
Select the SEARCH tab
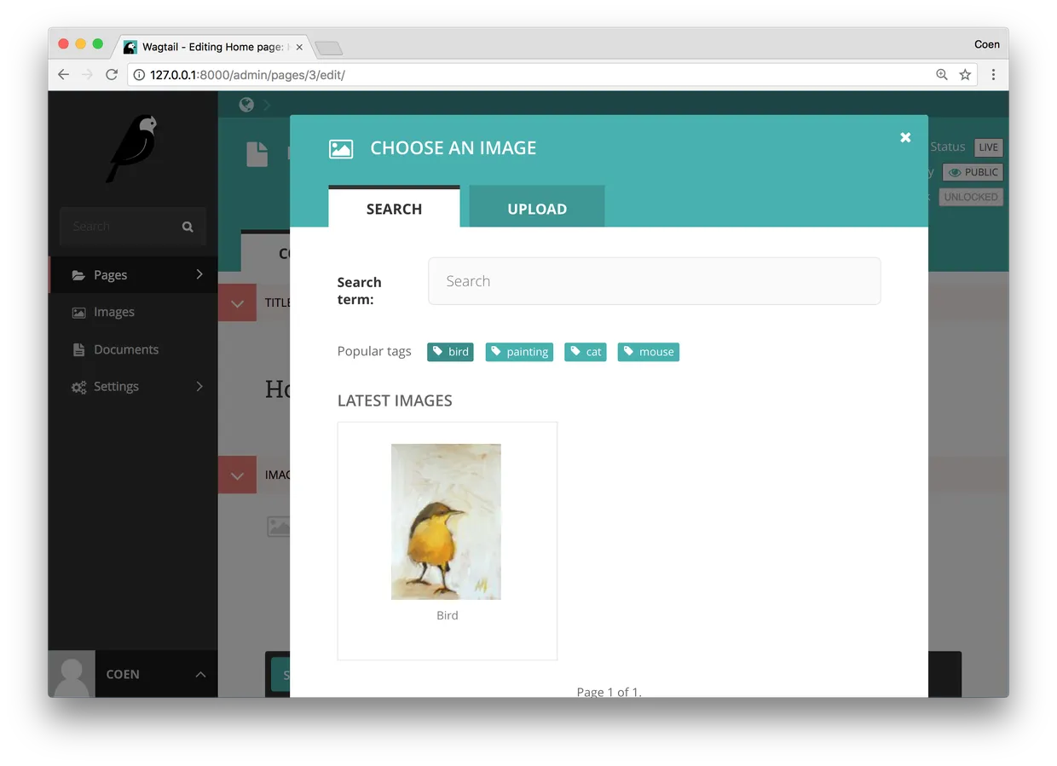[x=394, y=208]
